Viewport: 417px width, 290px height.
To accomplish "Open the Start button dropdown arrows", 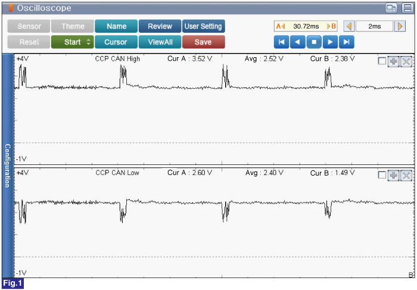I will (x=89, y=42).
